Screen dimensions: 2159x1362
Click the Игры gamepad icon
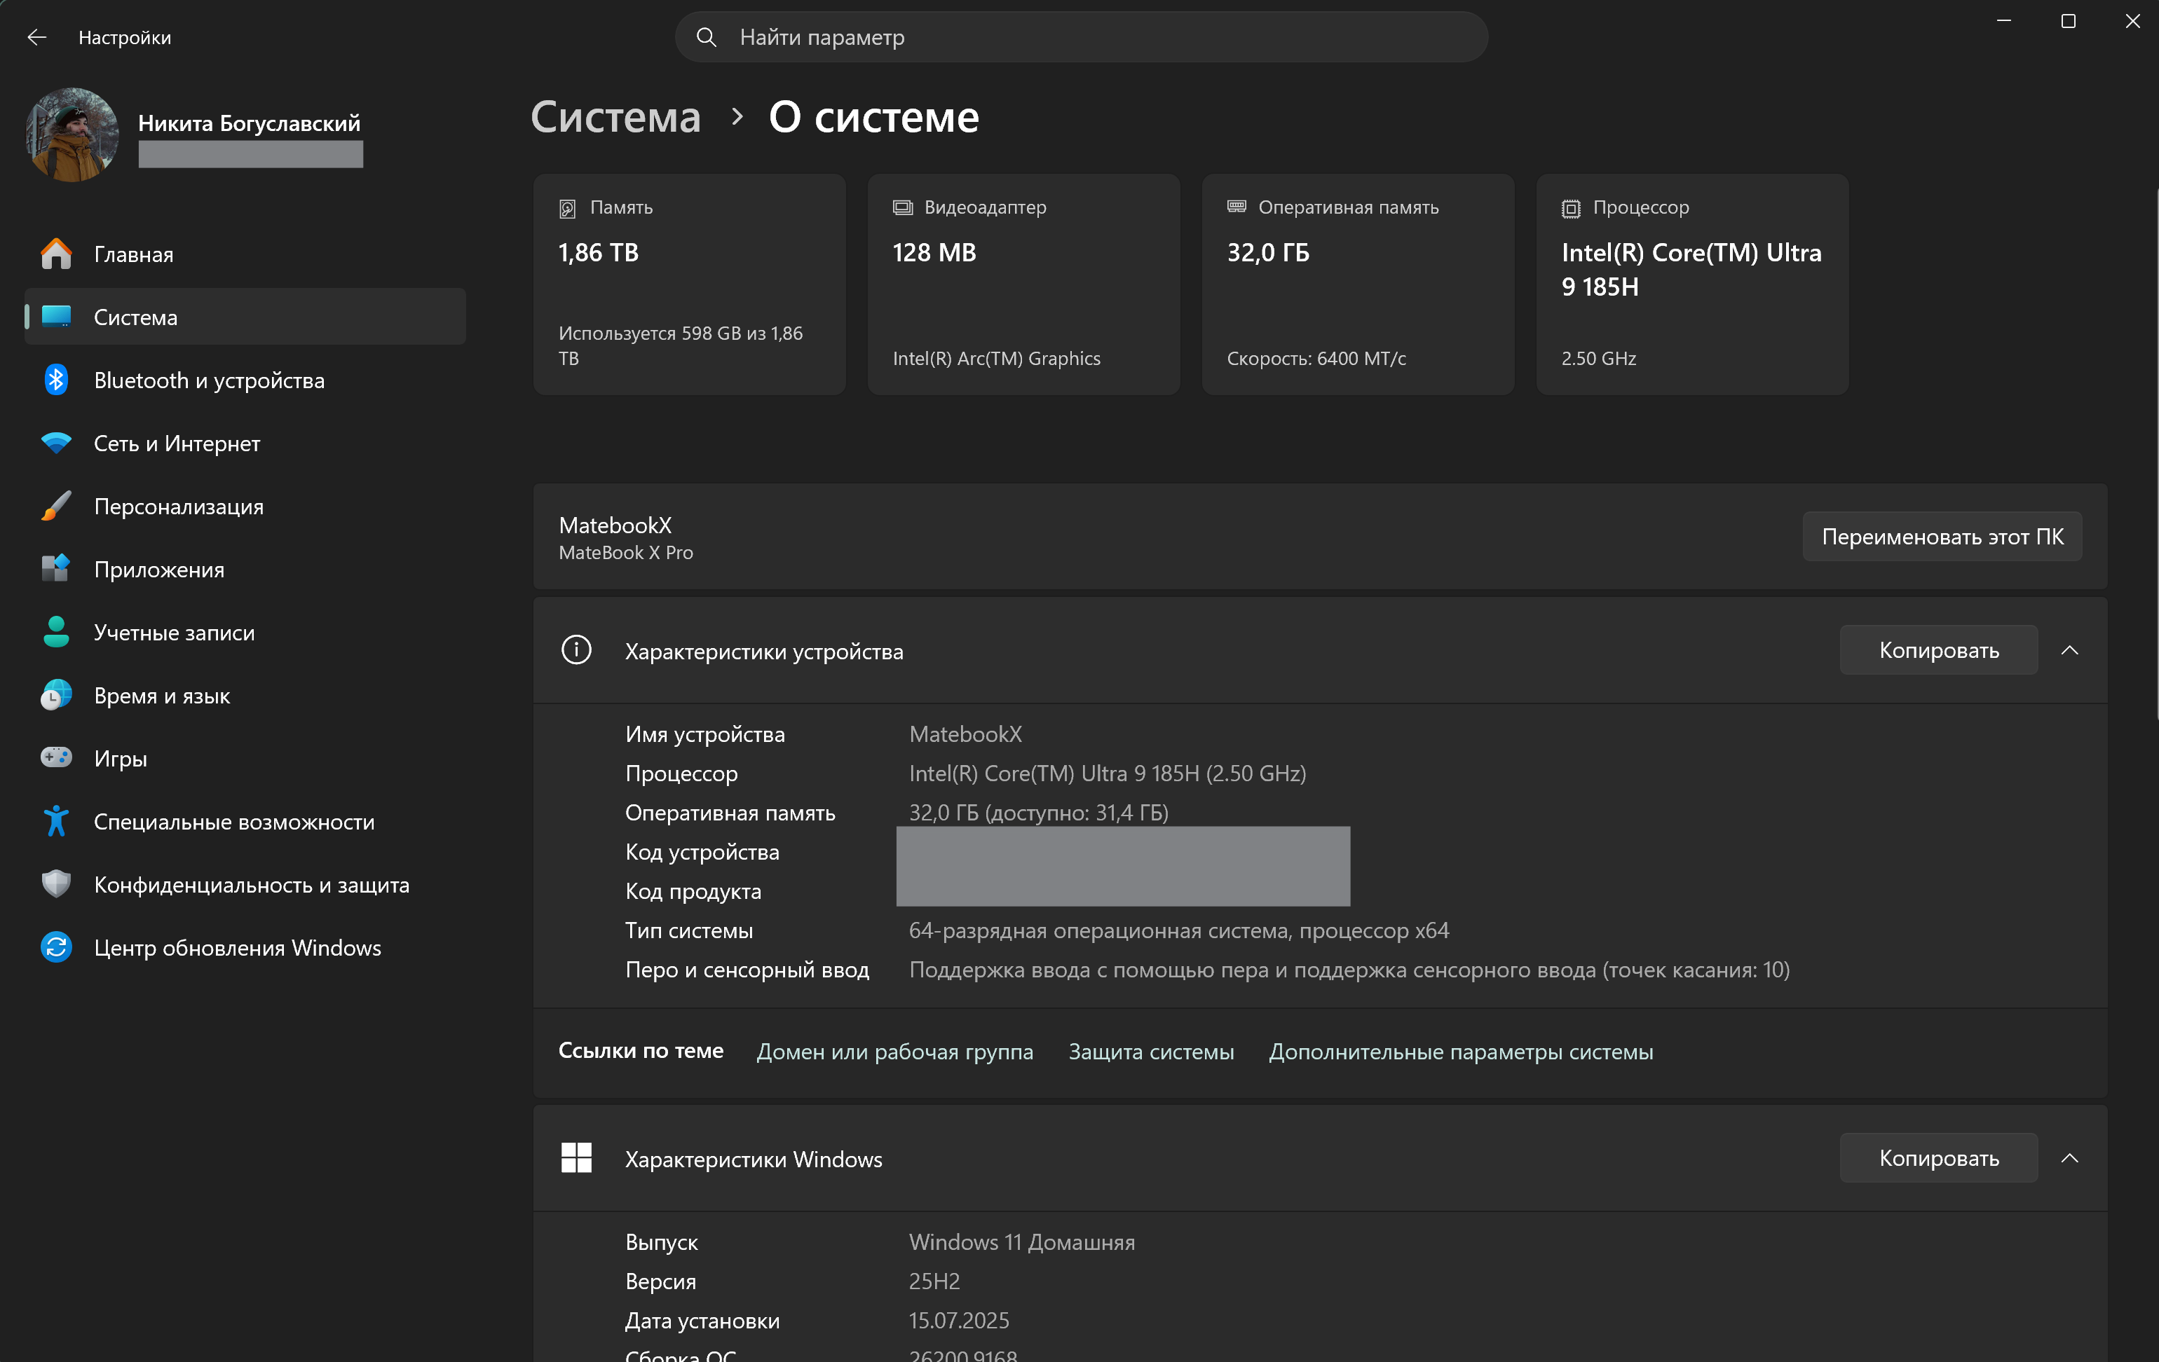click(55, 758)
